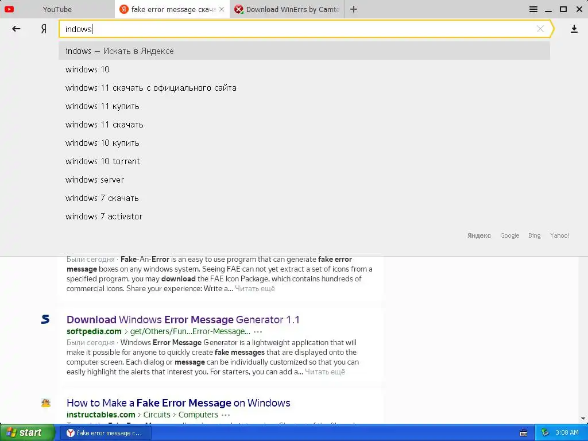Close the fake error message tab
The height and width of the screenshot is (441, 588).
[222, 9]
